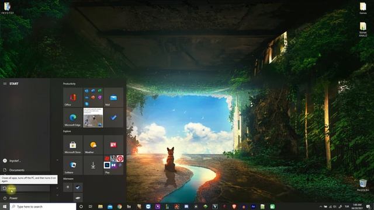Open the purple clock taskbar icon
Image resolution: width=374 pixels, height=210 pixels.
click(x=158, y=206)
